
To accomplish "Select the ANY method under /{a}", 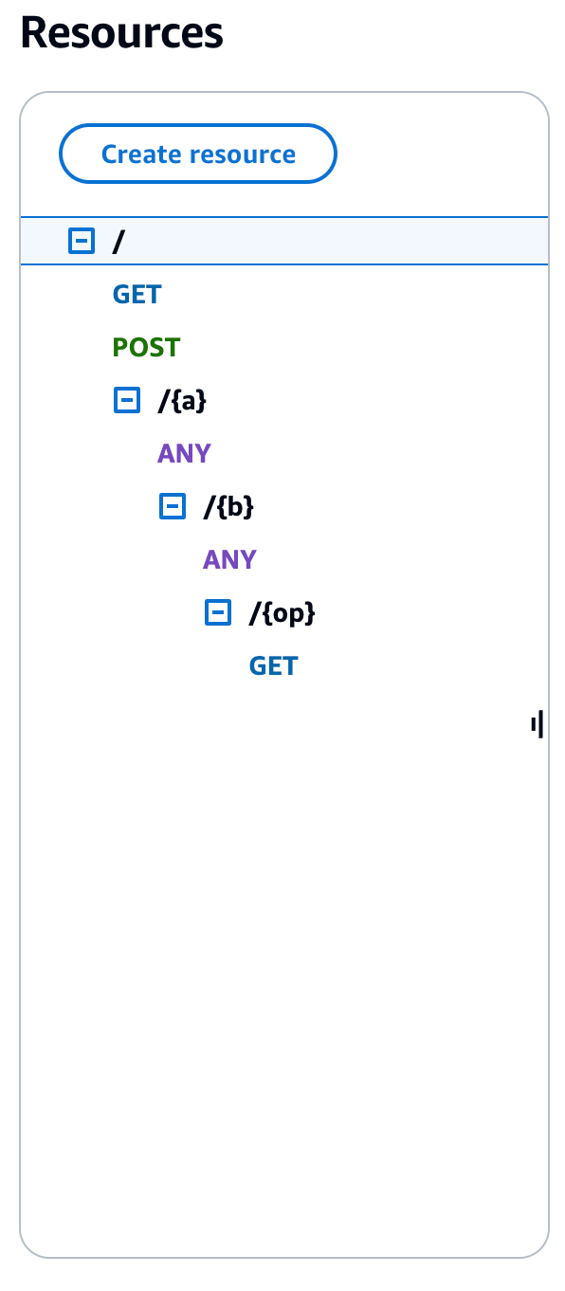I will tap(183, 453).
